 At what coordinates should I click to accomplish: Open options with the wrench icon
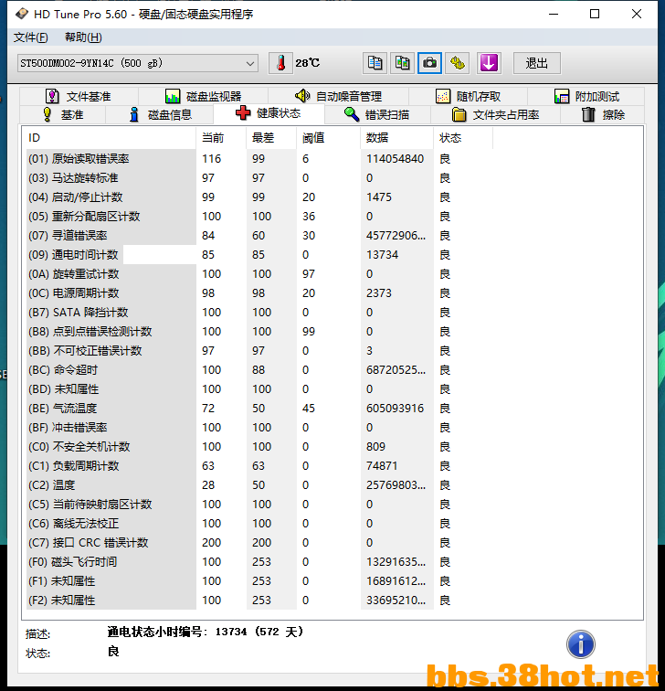click(457, 63)
